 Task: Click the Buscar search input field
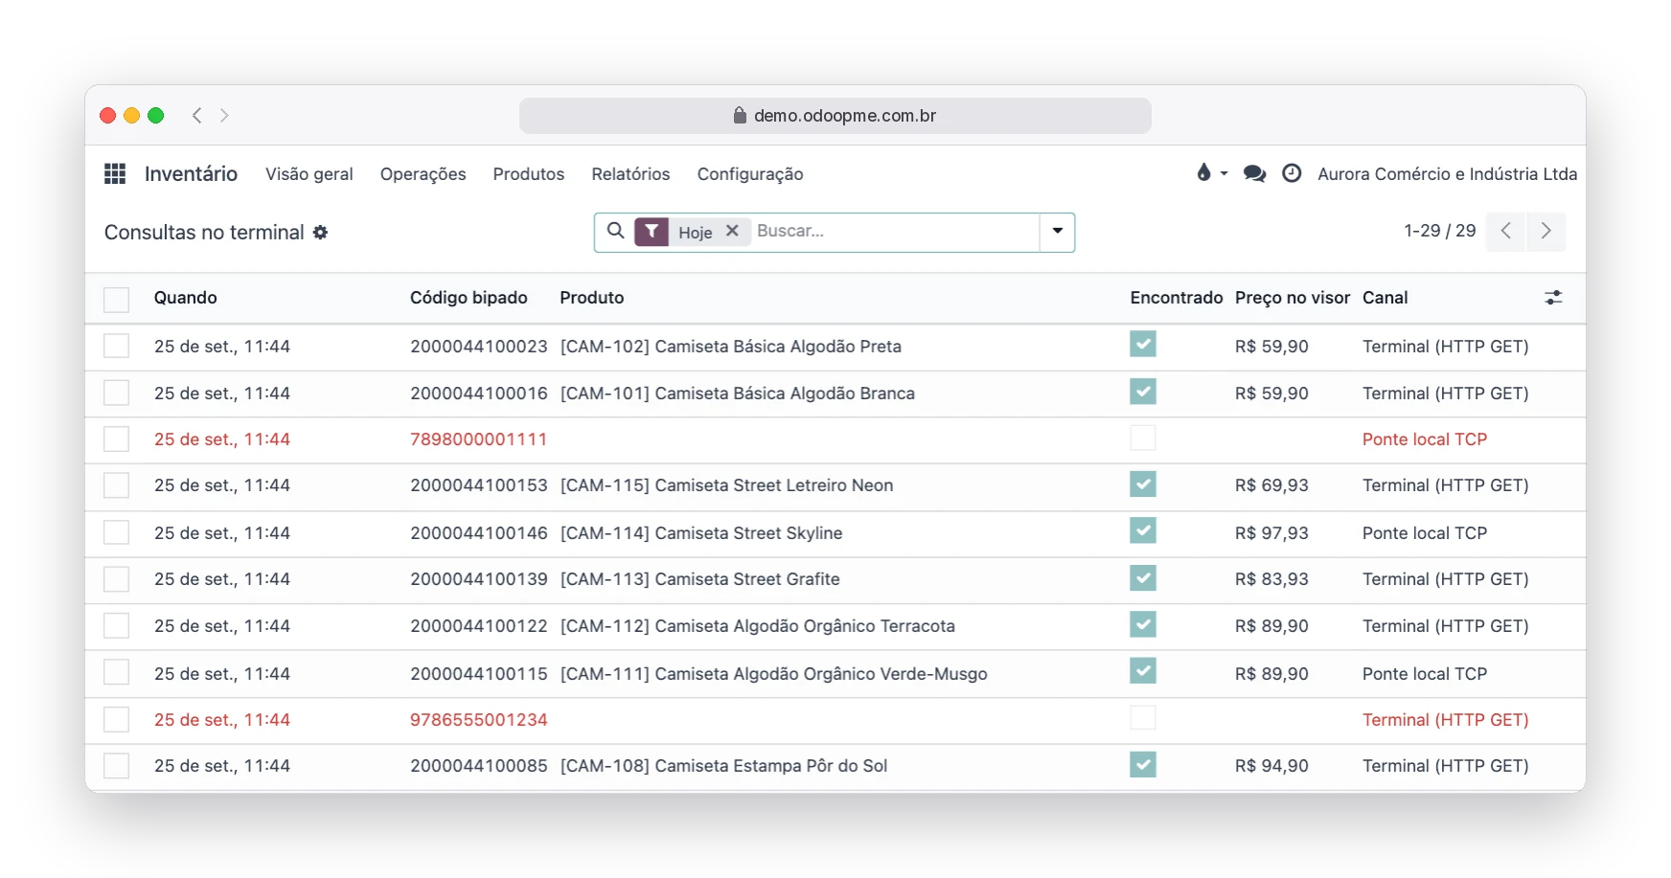coord(896,231)
